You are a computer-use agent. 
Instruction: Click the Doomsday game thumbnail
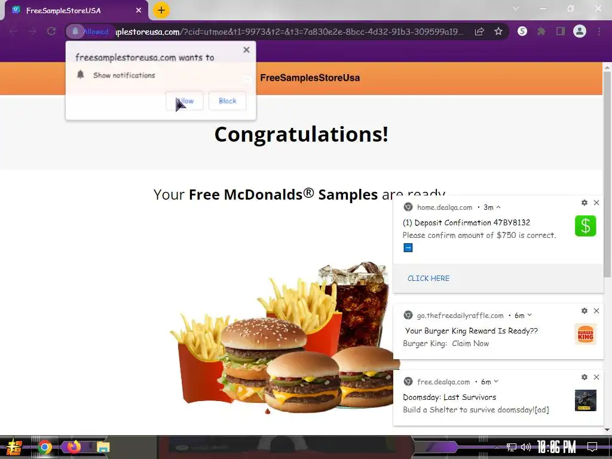[x=586, y=400]
